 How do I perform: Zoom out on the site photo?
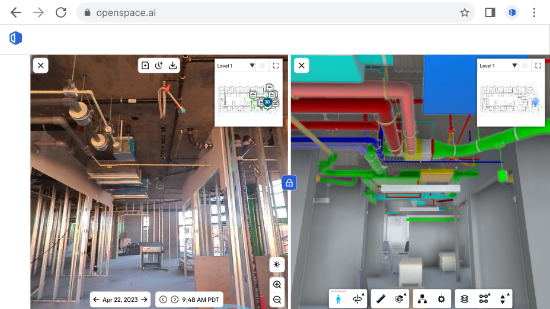[x=277, y=300]
